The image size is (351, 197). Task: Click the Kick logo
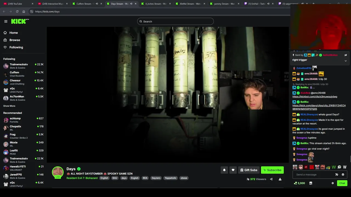click(x=20, y=21)
